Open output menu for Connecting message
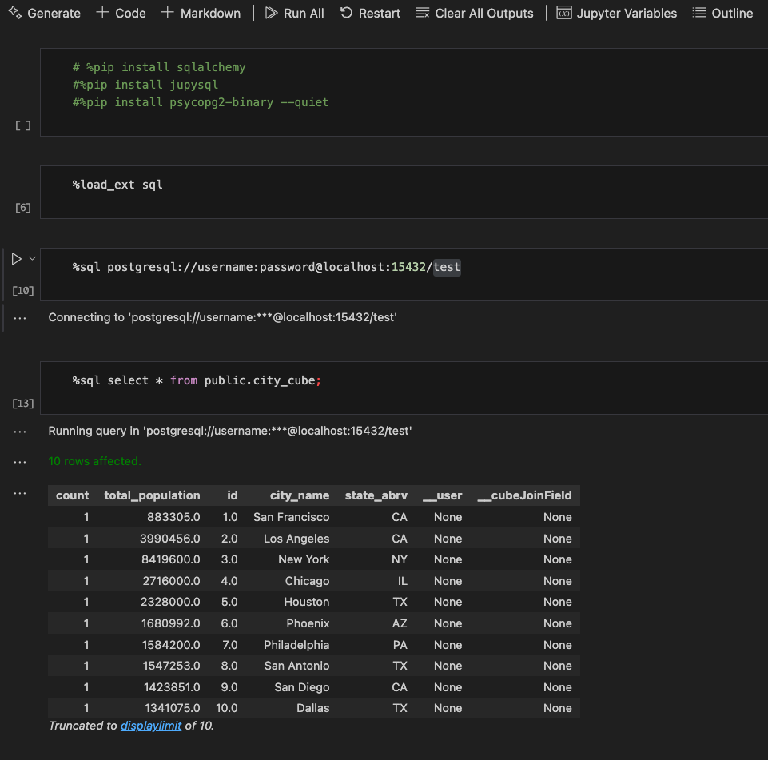This screenshot has width=768, height=760. [20, 318]
